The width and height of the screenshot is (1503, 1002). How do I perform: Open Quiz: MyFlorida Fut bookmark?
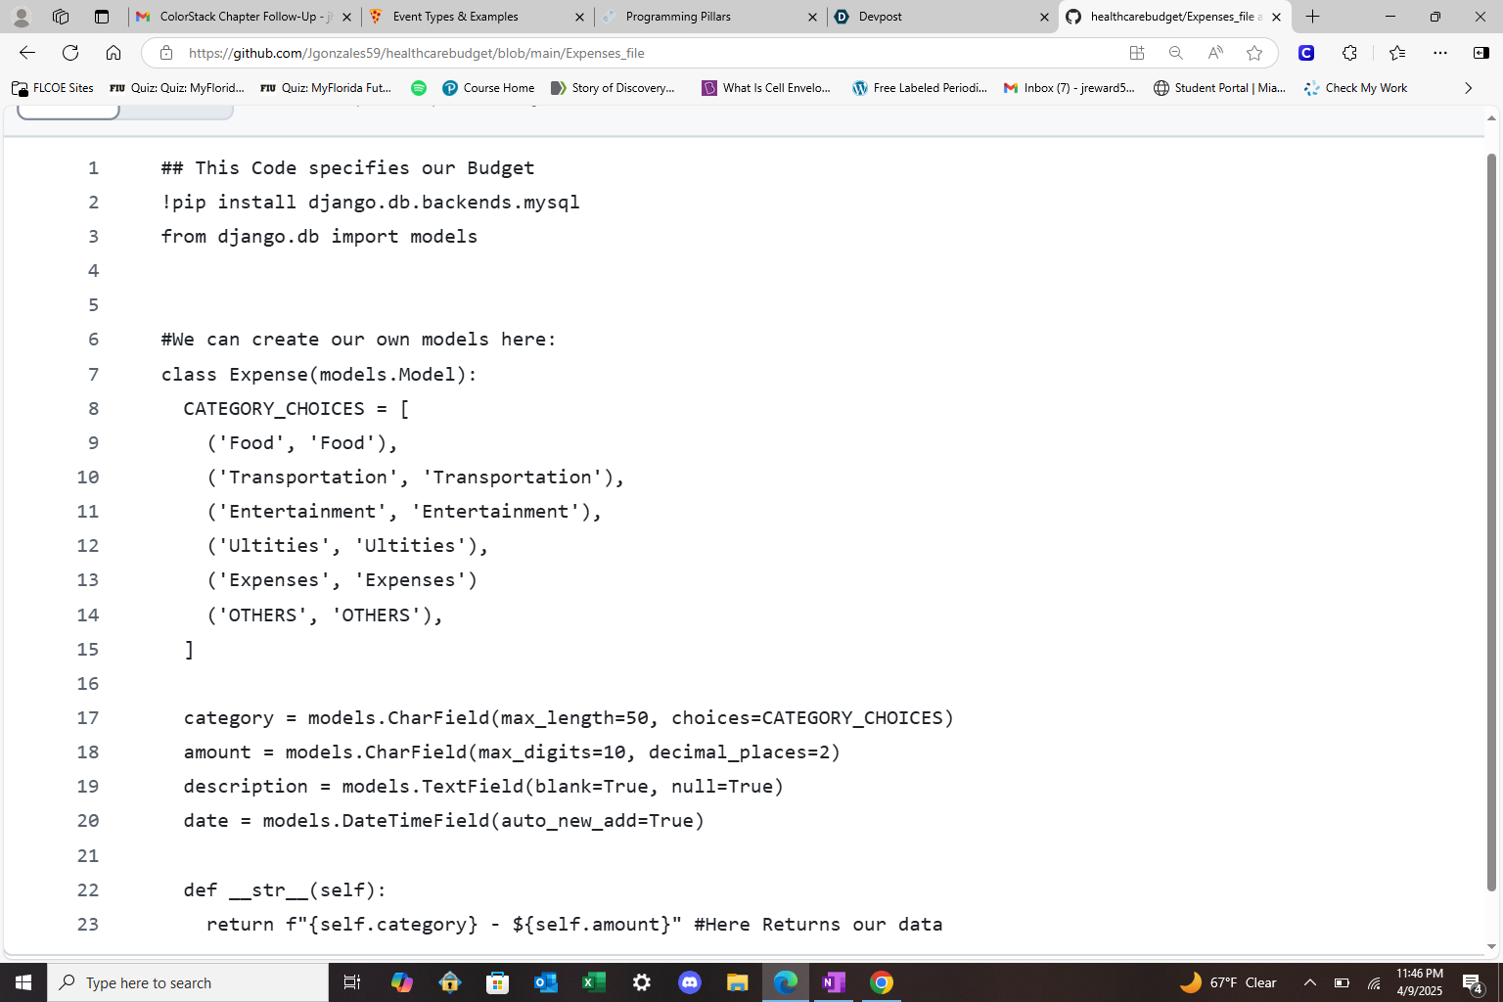pos(327,88)
